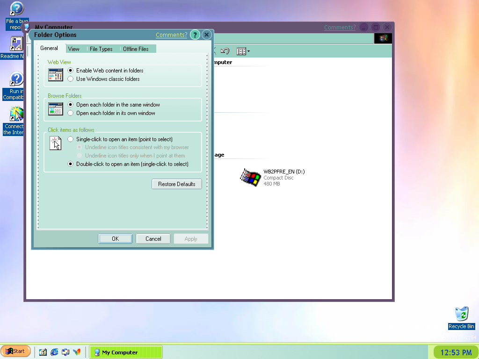
Task: Select the General tab
Action: pyautogui.click(x=49, y=48)
